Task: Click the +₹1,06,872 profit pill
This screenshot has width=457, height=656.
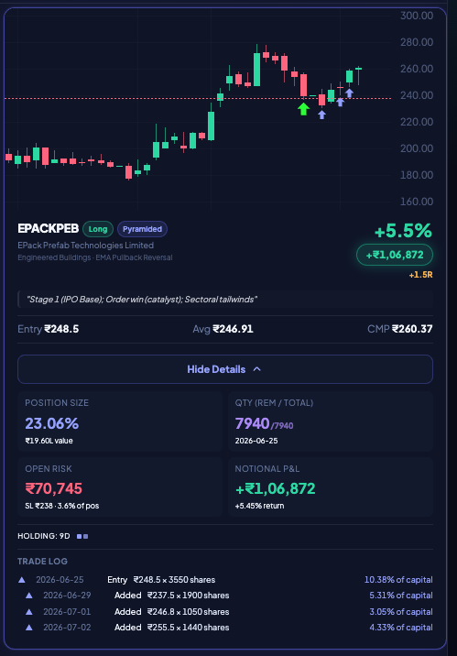Action: click(x=395, y=255)
